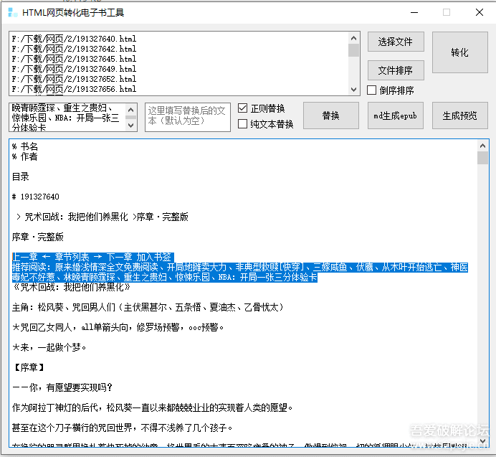The width and height of the screenshot is (496, 457).
Task: Click the '目录' line in editor
Action: coord(21,176)
